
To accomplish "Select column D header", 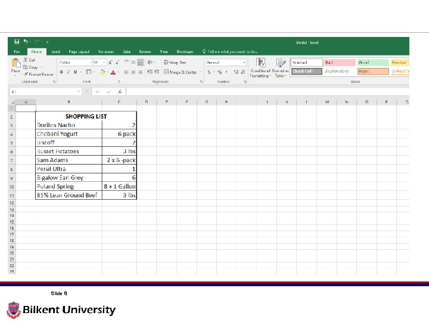I will coord(147,102).
